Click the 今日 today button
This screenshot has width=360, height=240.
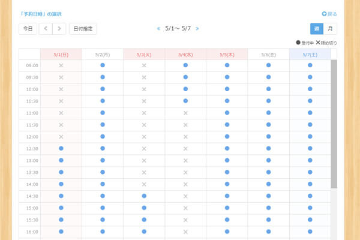pos(28,28)
